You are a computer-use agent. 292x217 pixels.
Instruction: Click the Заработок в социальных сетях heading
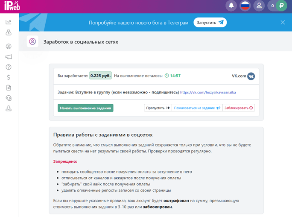point(81,42)
